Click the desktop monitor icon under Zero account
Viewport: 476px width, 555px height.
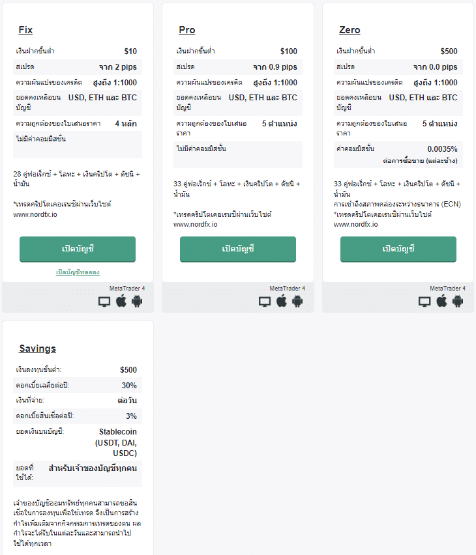(425, 302)
